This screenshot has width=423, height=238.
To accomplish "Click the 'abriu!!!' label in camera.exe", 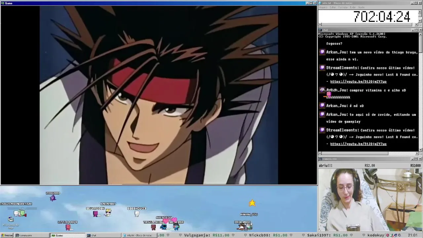I will [326, 166].
